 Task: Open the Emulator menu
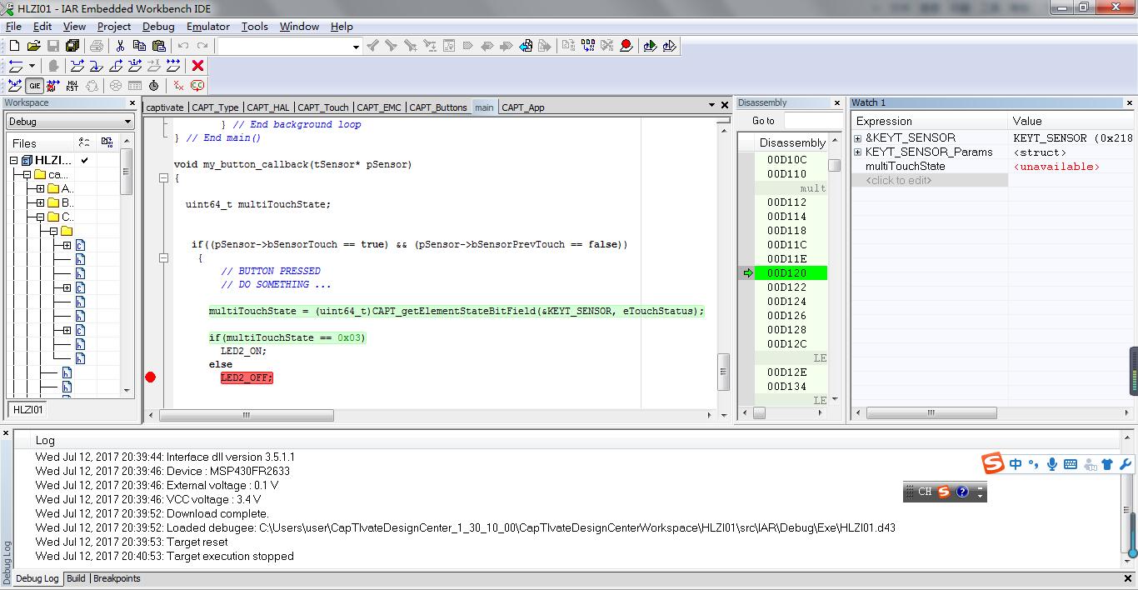coord(207,27)
